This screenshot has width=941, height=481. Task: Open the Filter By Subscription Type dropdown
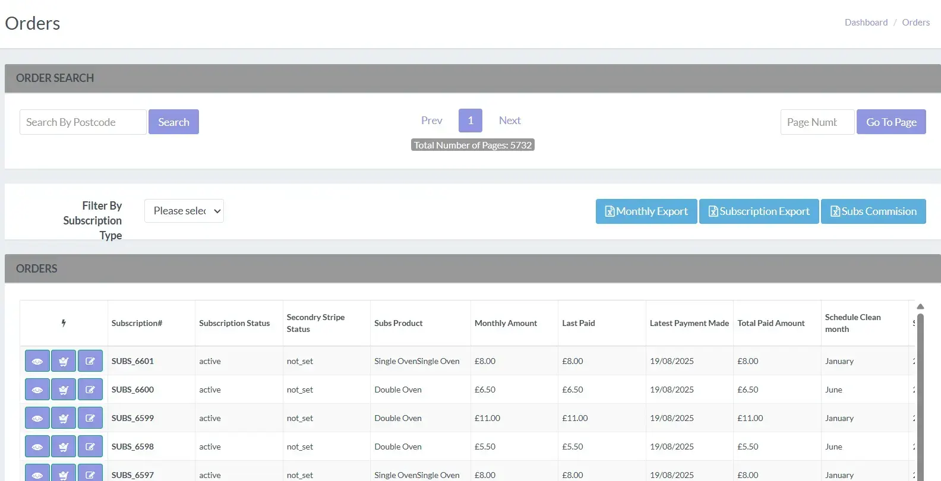coord(184,211)
